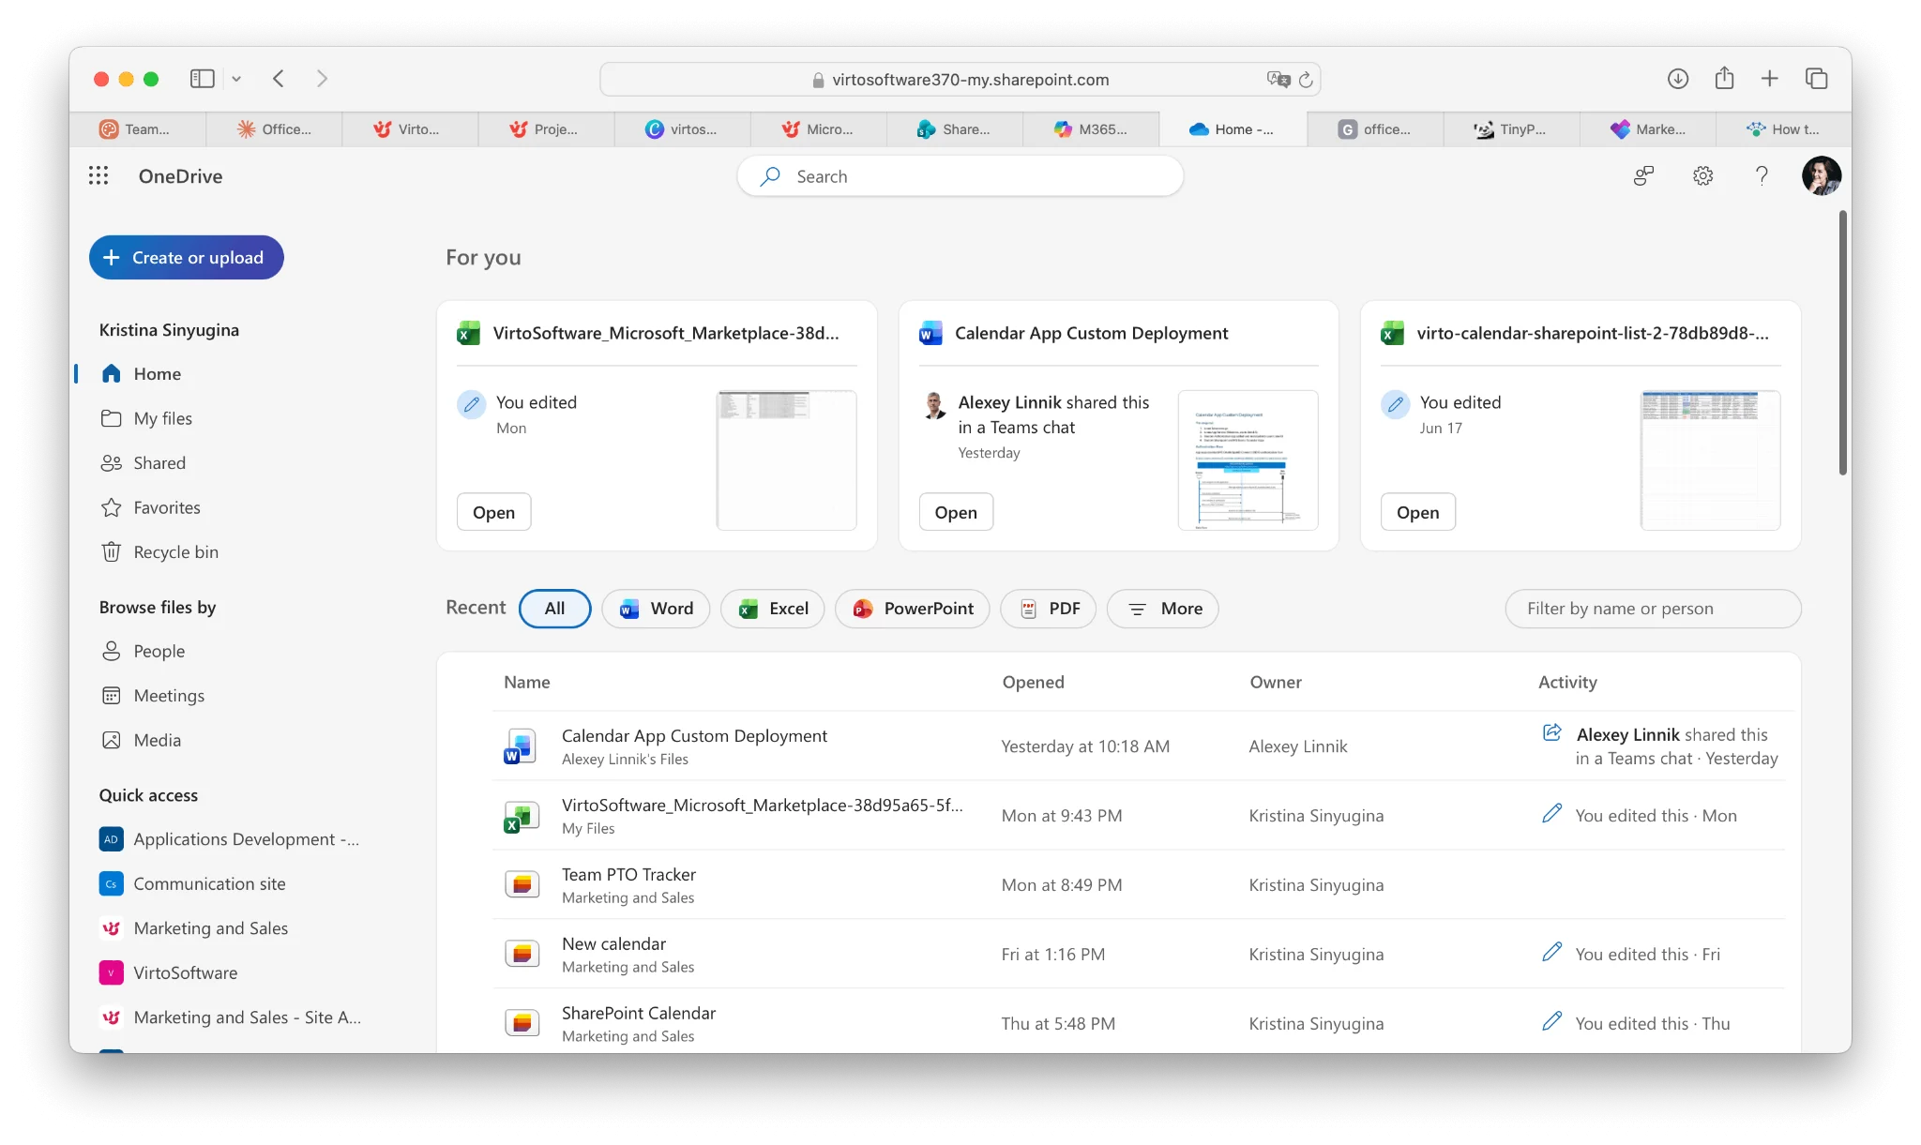The image size is (1921, 1145).
Task: Open Shared in the sidebar
Action: 143,463
